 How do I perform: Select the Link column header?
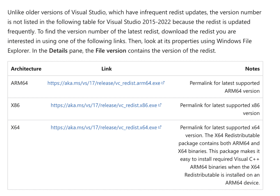click(x=107, y=69)
